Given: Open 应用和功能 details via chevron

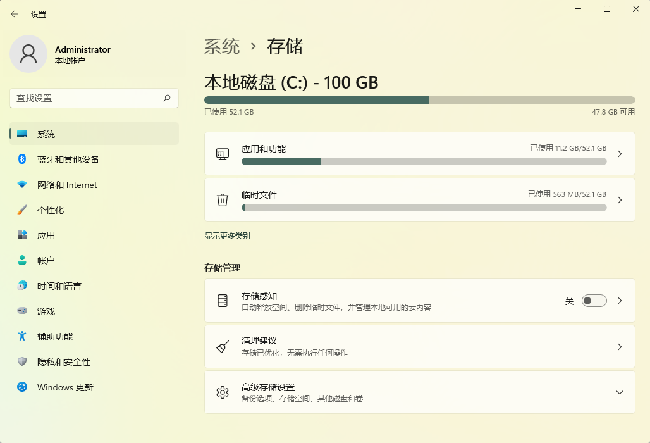Looking at the screenshot, I should (x=619, y=154).
